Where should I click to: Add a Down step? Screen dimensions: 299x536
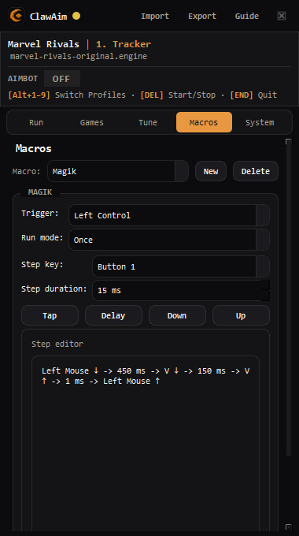coord(177,315)
